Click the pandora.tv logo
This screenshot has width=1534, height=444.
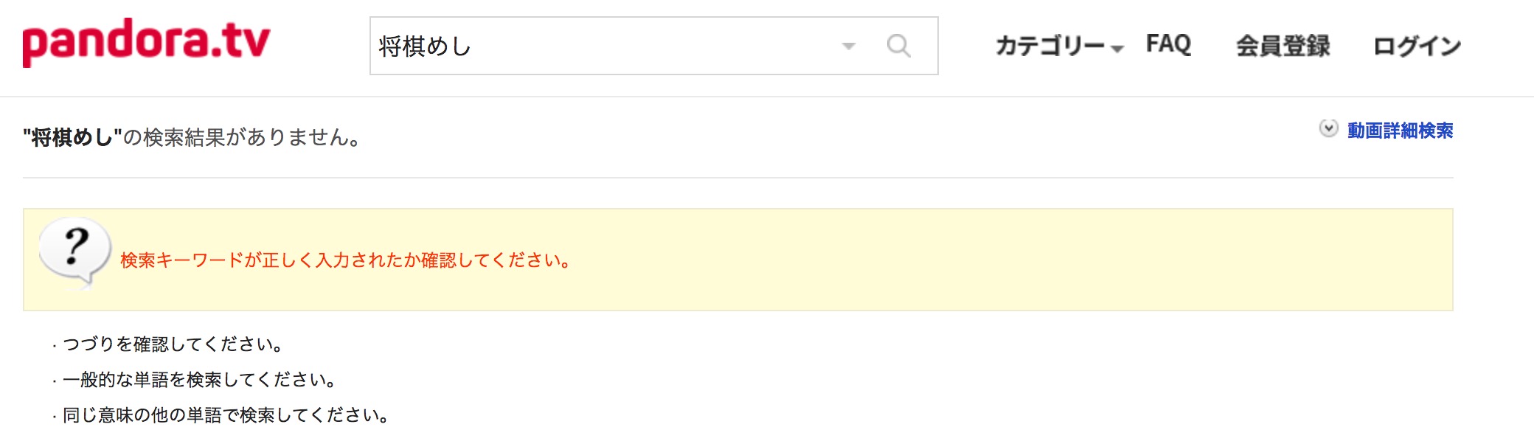(146, 43)
